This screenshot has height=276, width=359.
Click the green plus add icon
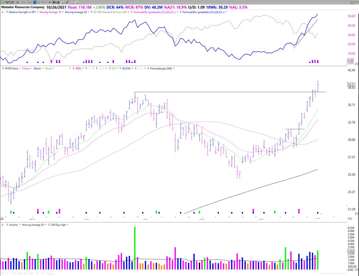click(3, 2)
